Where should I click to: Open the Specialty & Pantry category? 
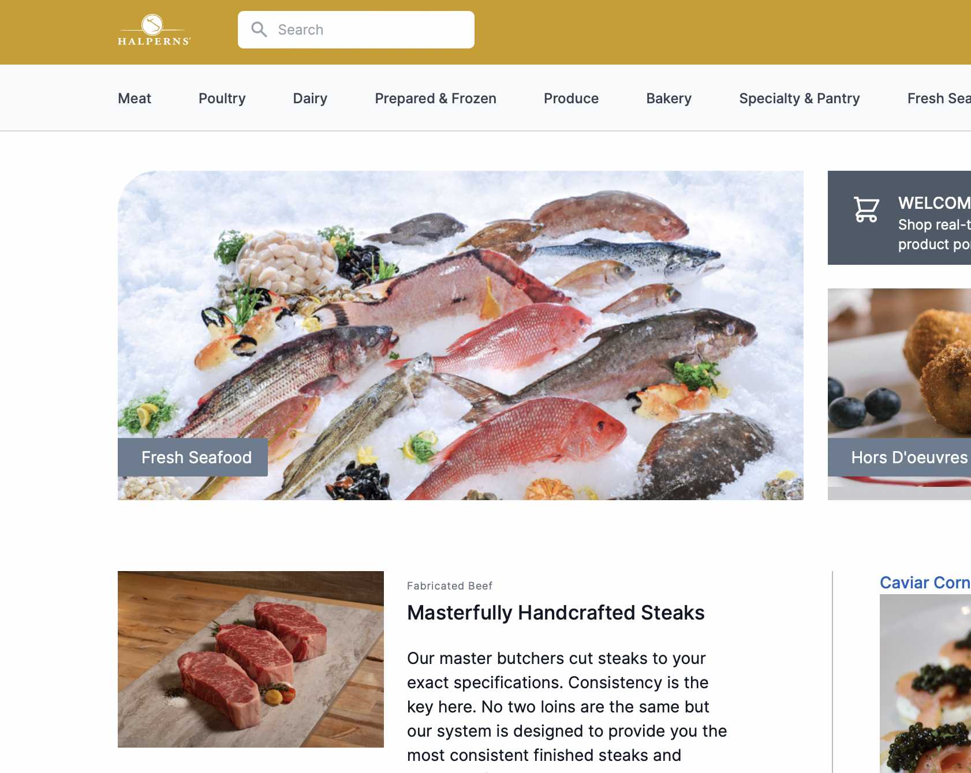point(800,99)
